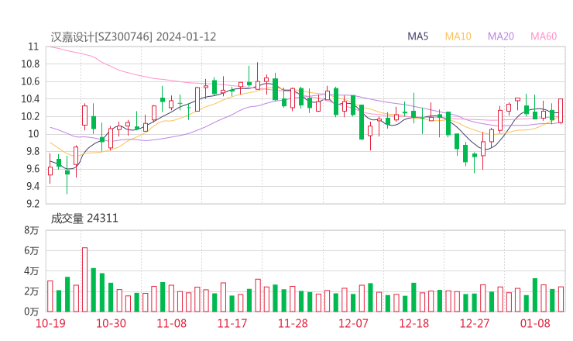Screen dimensions: 573x341
Task: Click the MA20 legend label
Action: (501, 36)
